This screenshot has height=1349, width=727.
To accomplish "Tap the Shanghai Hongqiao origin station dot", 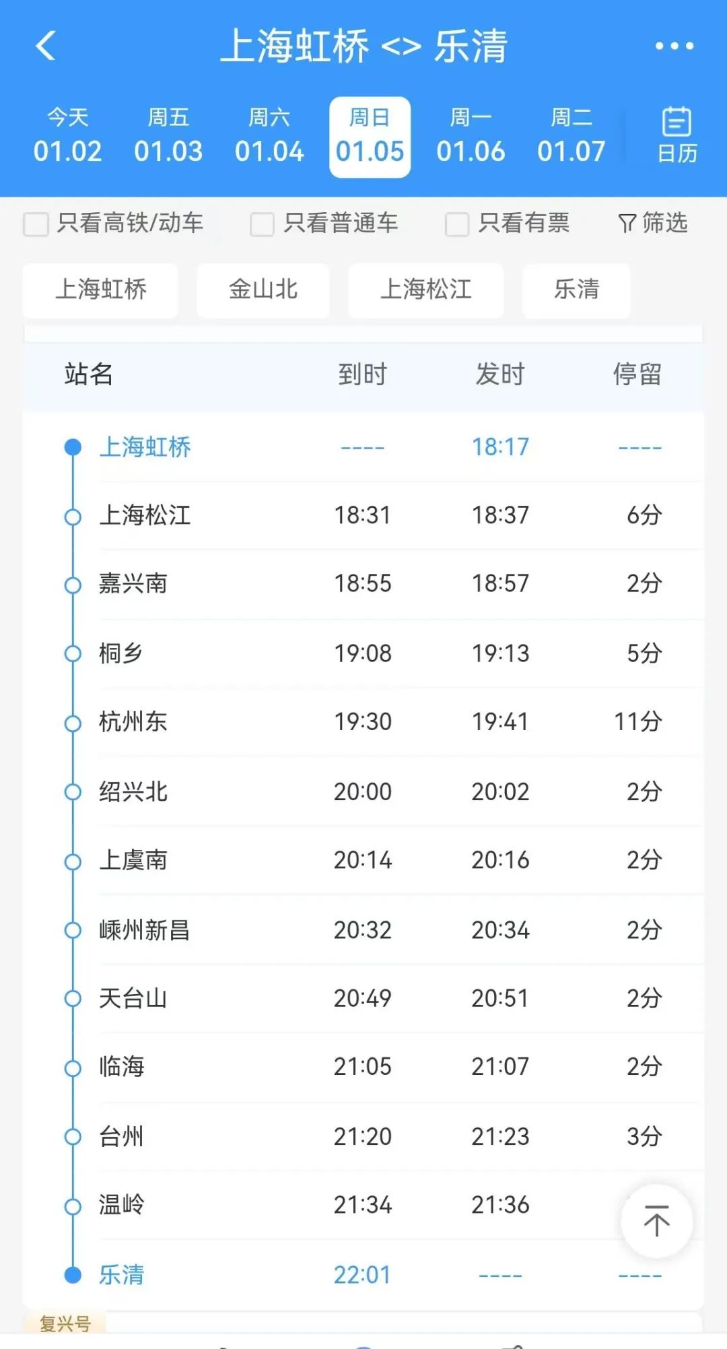I will tap(73, 447).
